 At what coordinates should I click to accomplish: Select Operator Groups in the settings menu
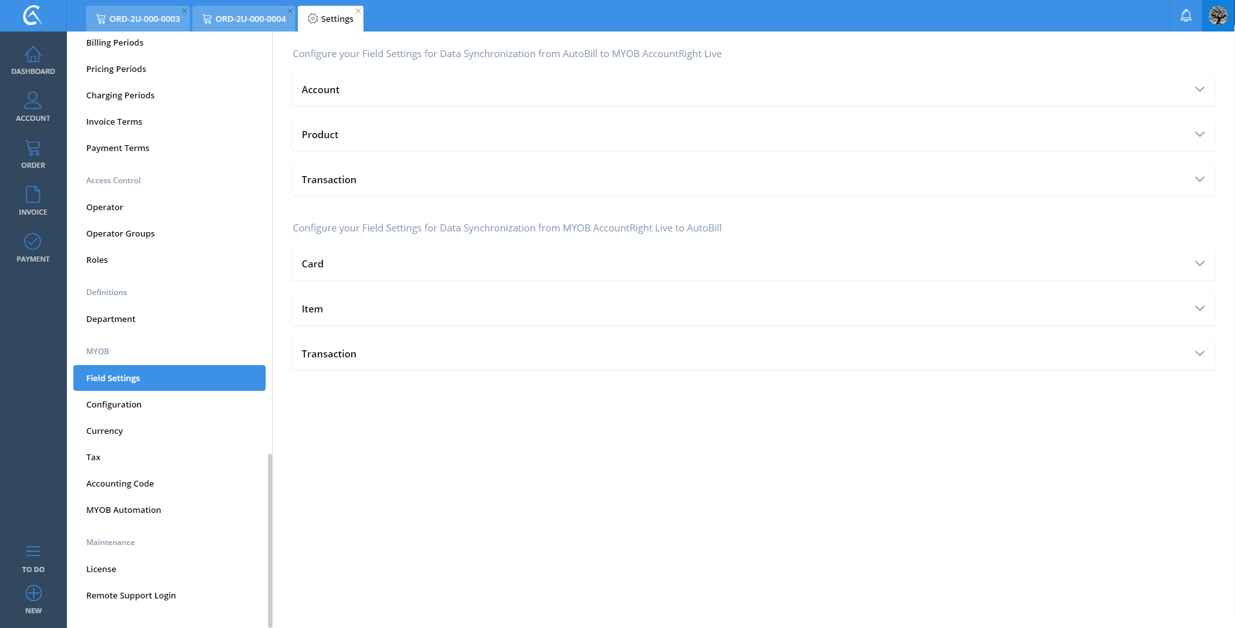[120, 234]
